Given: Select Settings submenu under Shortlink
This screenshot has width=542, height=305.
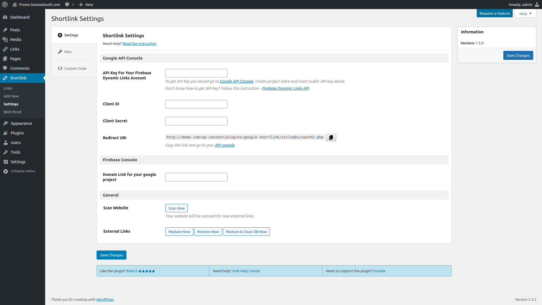Looking at the screenshot, I should click(x=11, y=104).
